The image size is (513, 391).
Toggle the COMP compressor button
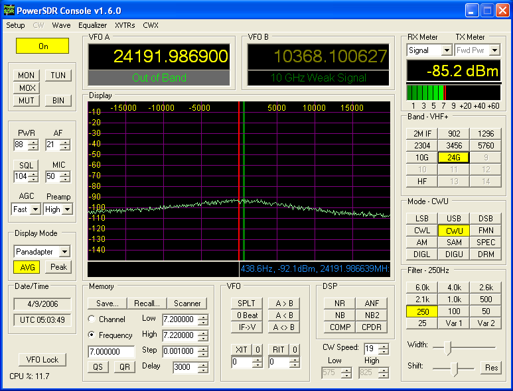tap(339, 327)
